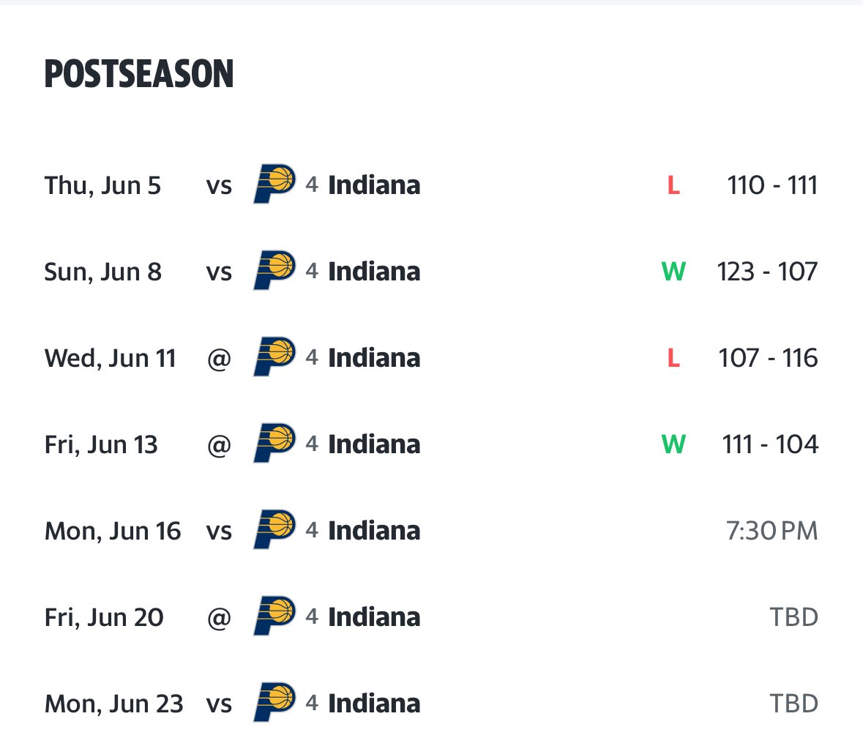Click the Pacers logo on Jun 20 game
The height and width of the screenshot is (738, 863).
(x=274, y=616)
